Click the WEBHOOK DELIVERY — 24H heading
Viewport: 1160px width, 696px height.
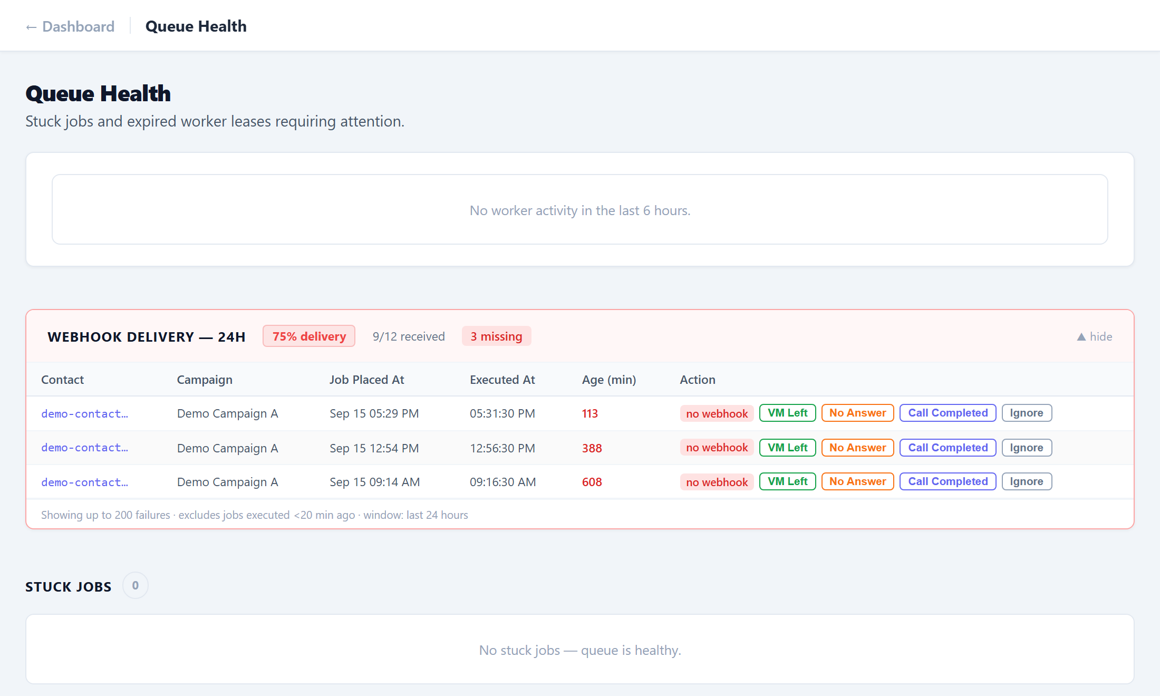tap(147, 336)
